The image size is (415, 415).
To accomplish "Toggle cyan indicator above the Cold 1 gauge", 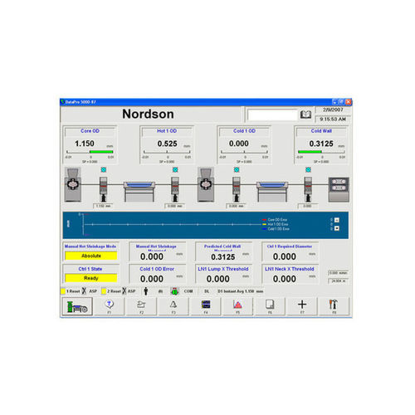I will 237,169.
